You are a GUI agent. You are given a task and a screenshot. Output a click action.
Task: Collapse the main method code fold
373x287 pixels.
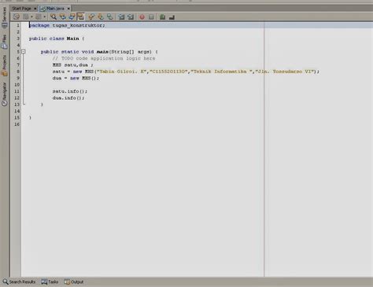click(x=24, y=52)
